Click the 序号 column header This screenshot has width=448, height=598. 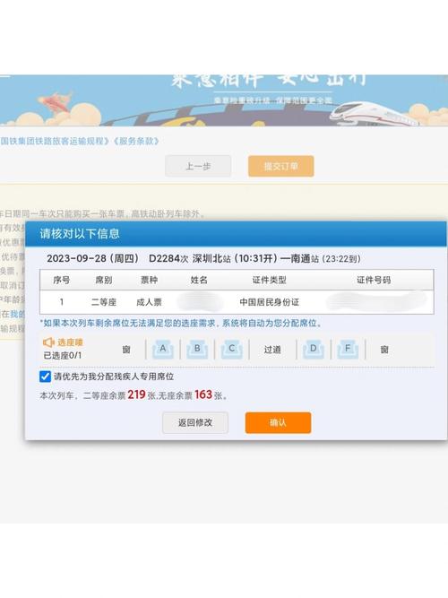coord(62,280)
